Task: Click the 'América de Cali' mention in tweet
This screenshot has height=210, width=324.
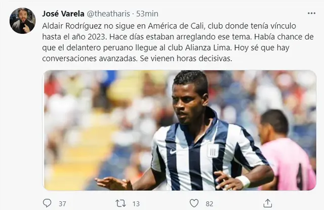Action: pos(177,26)
